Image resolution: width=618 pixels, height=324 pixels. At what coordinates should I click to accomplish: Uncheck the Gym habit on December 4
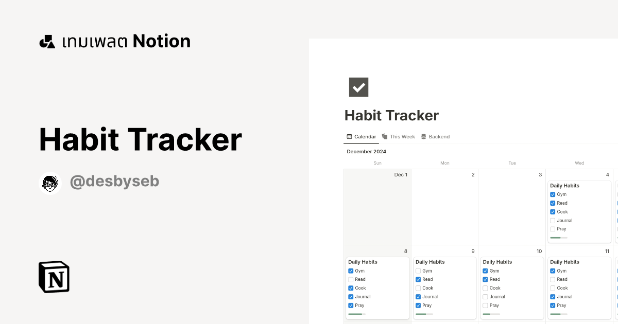tap(553, 194)
